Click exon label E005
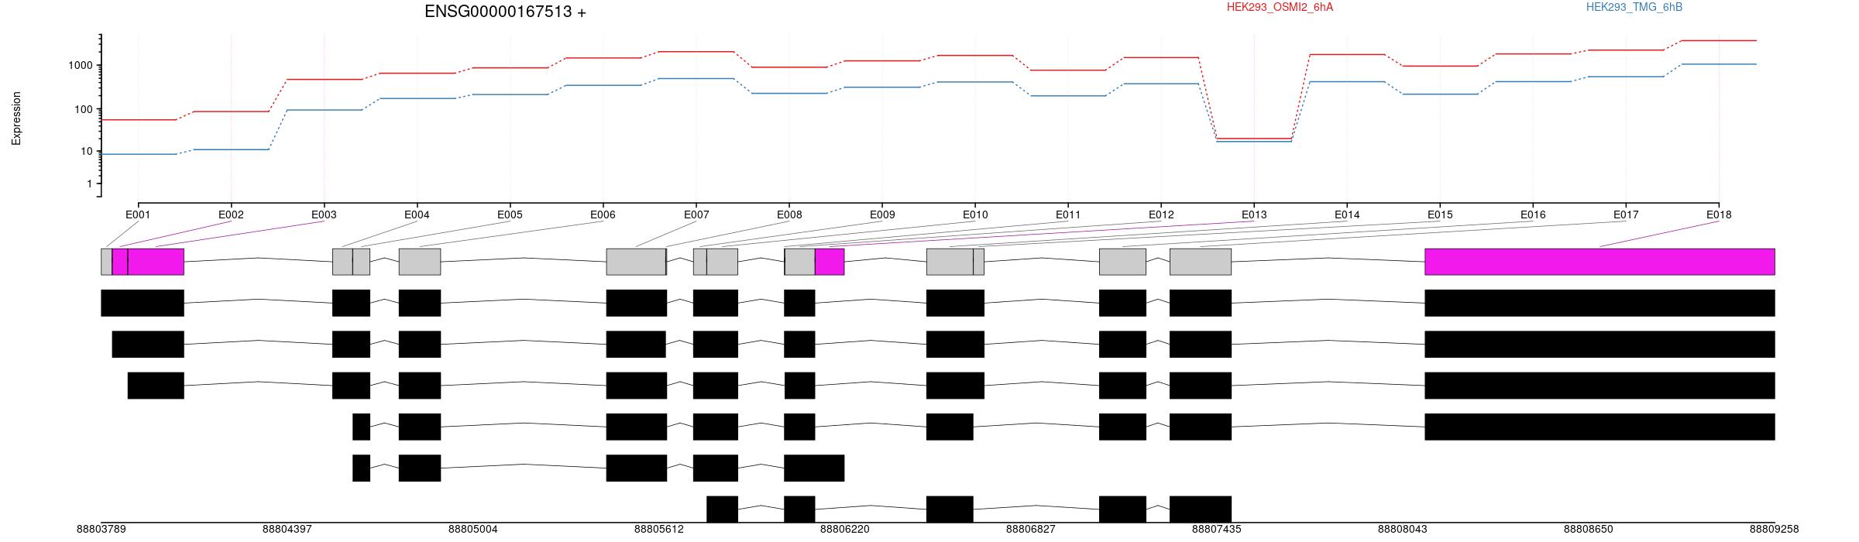 pos(510,214)
